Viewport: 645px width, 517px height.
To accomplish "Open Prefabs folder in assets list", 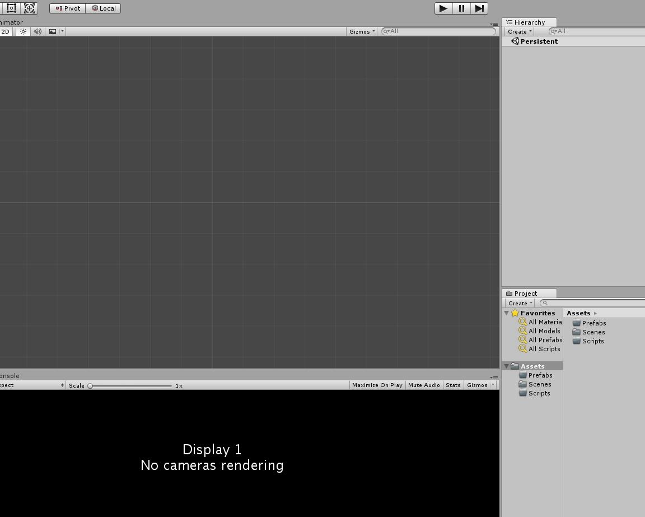I will 594,323.
